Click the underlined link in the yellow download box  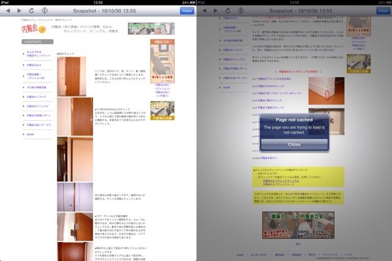tap(281, 181)
